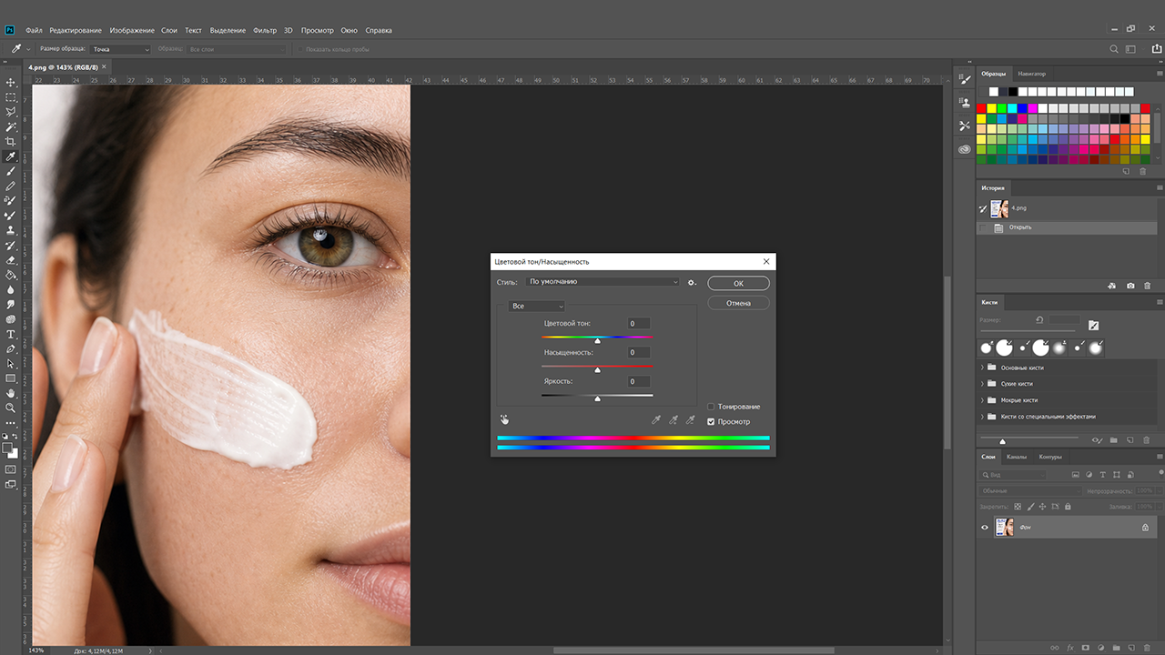
Task: Select the Type tool
Action: [11, 334]
